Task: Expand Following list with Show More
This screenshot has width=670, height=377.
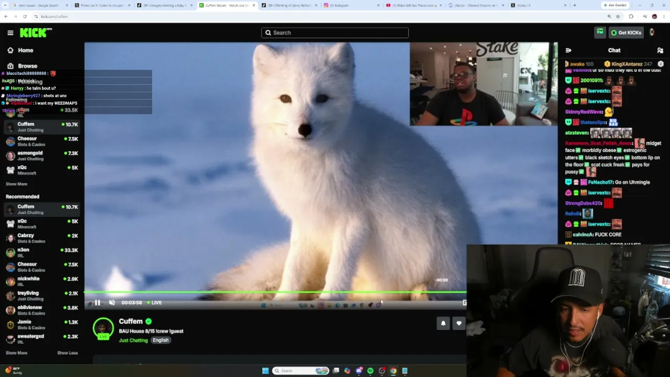Action: [x=16, y=184]
